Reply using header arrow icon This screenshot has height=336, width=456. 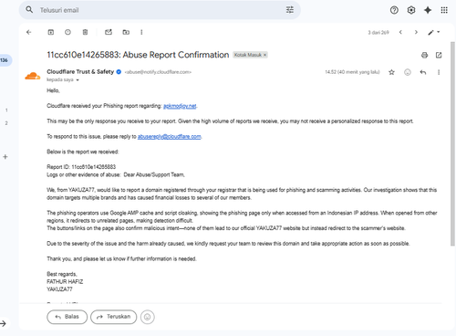point(423,72)
